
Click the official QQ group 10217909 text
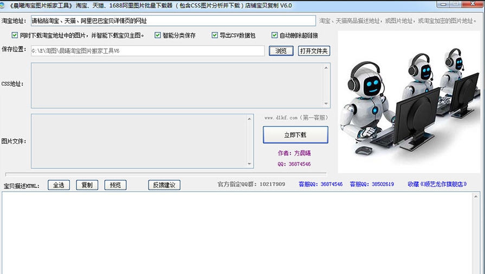pyautogui.click(x=251, y=184)
